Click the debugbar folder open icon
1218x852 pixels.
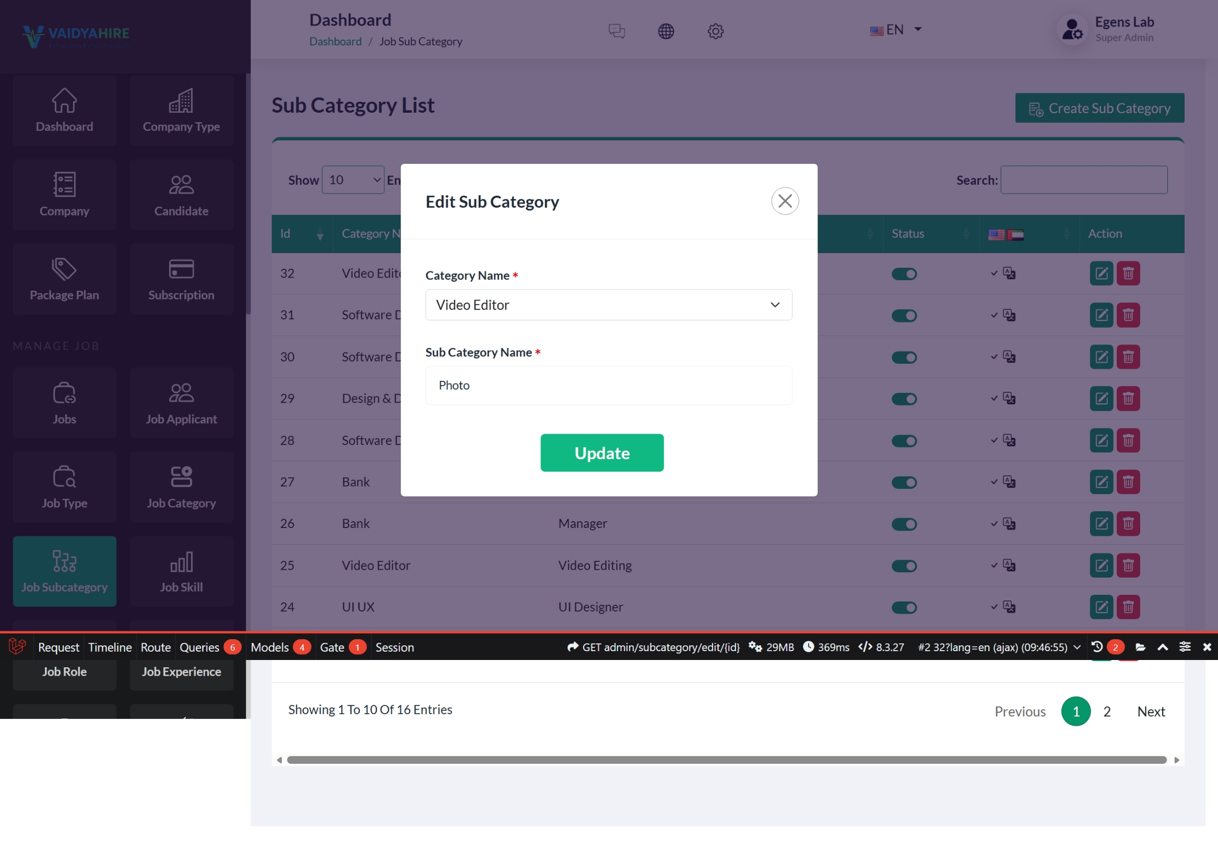(x=1140, y=647)
